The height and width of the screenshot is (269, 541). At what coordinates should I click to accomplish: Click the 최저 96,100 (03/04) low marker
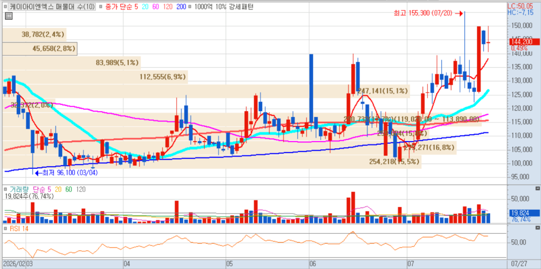point(67,173)
